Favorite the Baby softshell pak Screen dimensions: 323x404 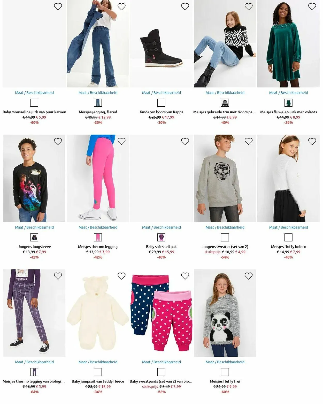tap(185, 141)
